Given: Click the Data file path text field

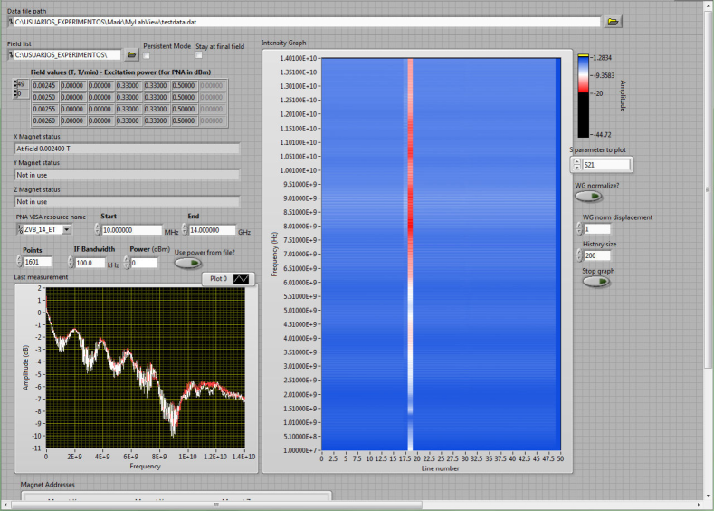Looking at the screenshot, I should tap(308, 21).
